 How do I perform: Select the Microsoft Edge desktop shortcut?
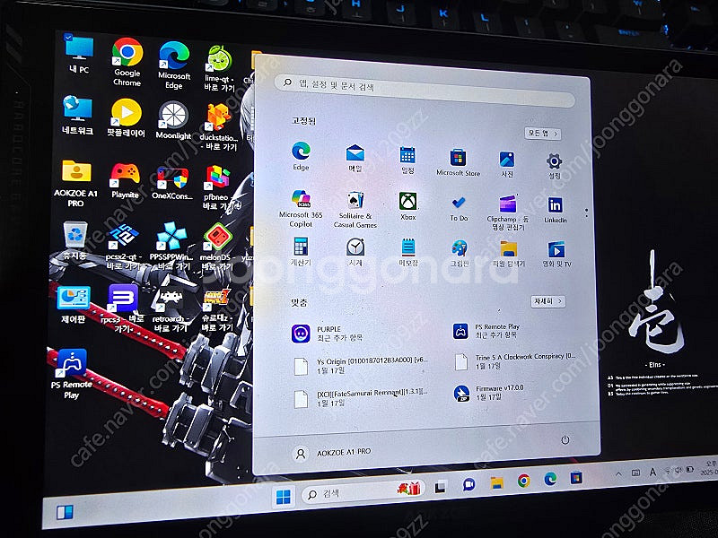(174, 65)
